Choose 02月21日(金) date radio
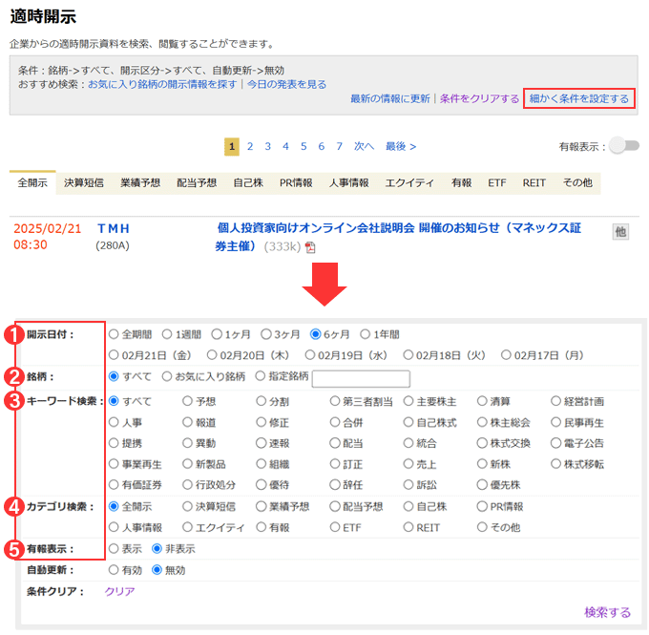 (114, 355)
